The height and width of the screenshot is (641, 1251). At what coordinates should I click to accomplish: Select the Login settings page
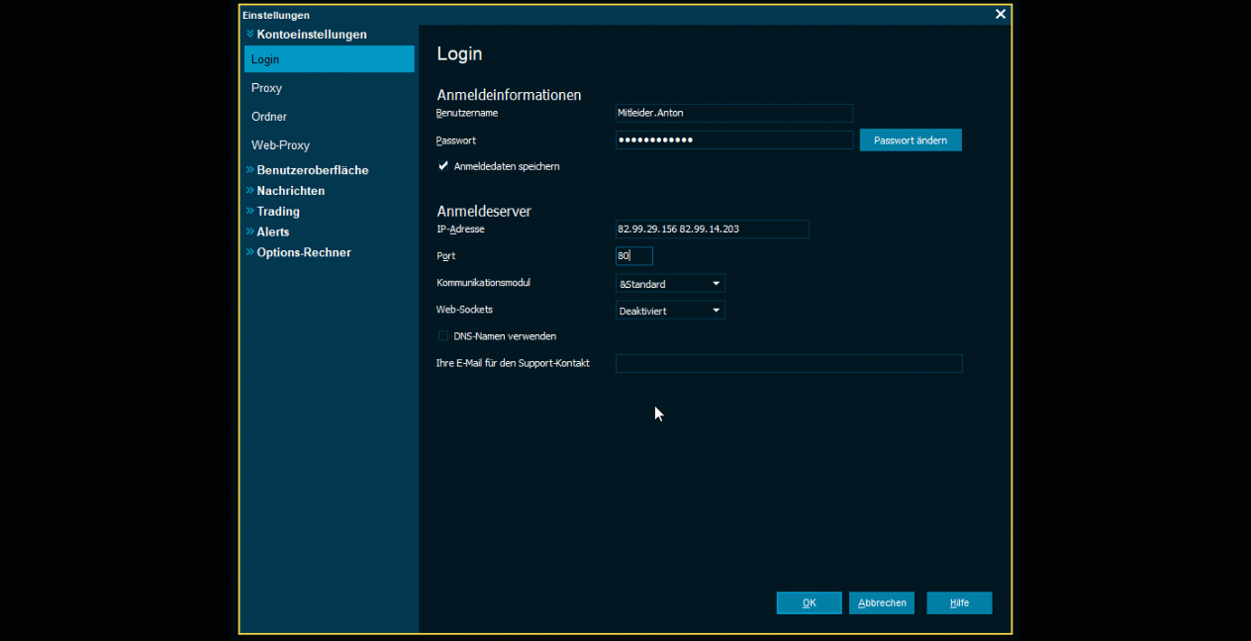tap(329, 59)
